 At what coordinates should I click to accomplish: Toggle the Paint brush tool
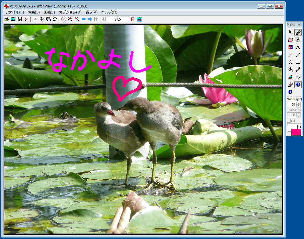coord(298,32)
